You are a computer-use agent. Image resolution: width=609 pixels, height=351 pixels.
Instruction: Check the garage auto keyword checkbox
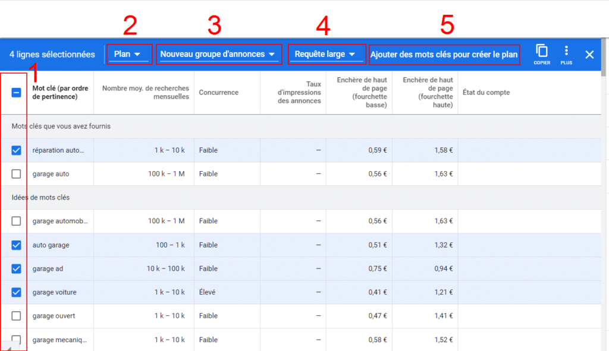pyautogui.click(x=17, y=174)
